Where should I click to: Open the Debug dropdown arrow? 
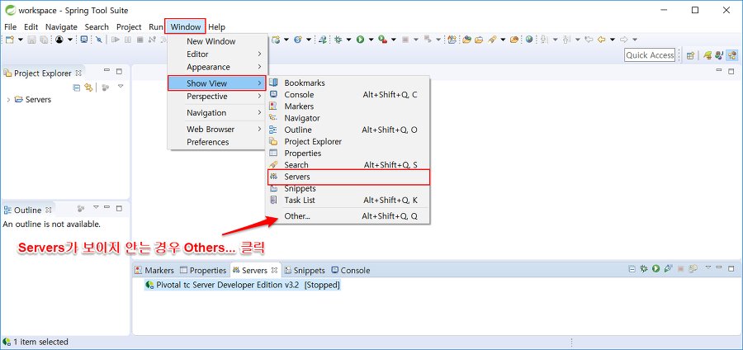pyautogui.click(x=348, y=40)
